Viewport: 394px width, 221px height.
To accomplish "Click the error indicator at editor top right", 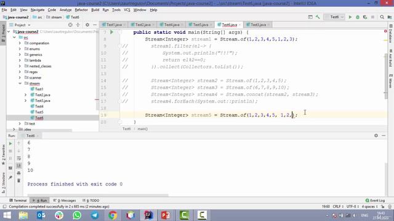I will (x=385, y=31).
